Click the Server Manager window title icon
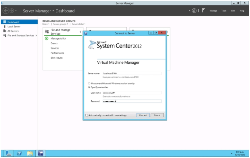 pos(2,3)
